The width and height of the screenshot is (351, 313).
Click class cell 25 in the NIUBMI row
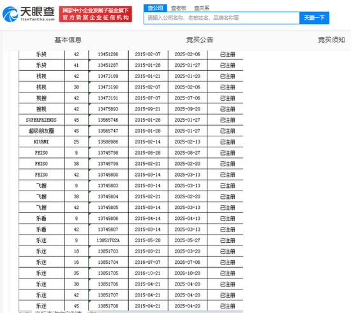coord(77,142)
